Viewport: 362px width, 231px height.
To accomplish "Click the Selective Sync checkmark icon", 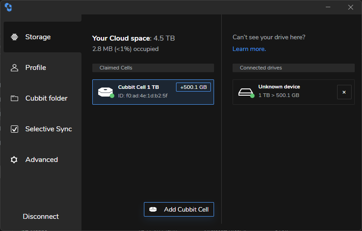I will pyautogui.click(x=14, y=129).
